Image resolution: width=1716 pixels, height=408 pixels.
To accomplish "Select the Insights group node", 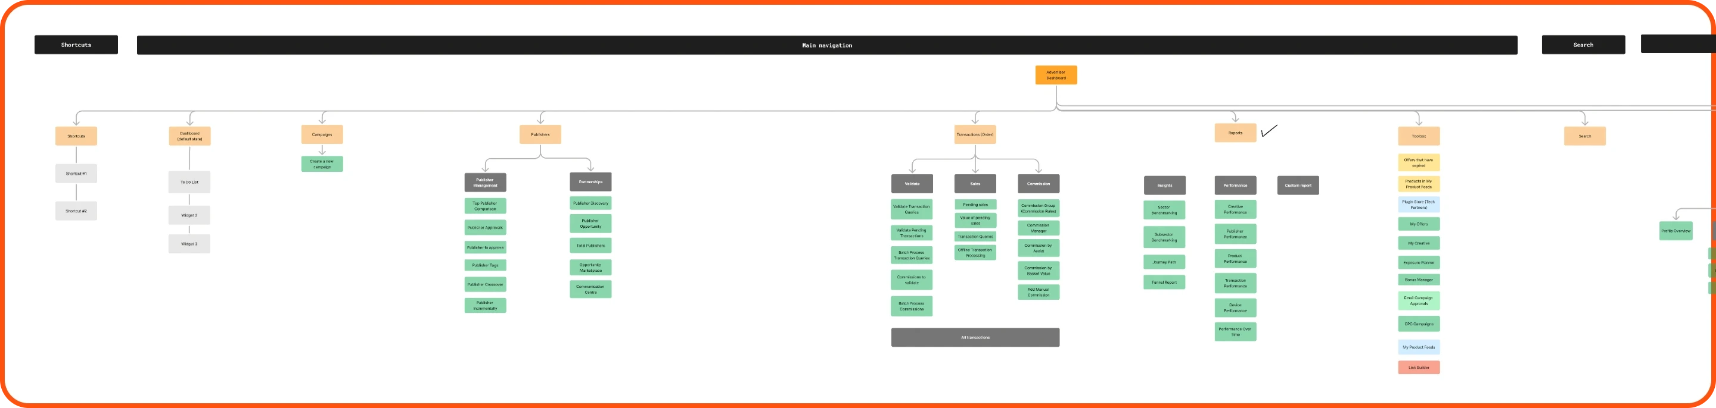I will pyautogui.click(x=1164, y=186).
